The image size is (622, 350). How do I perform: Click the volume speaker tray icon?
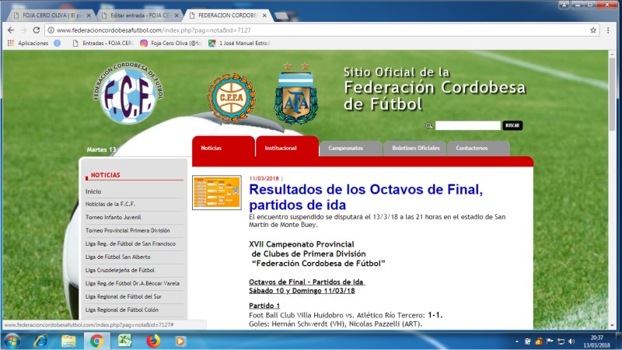(x=571, y=341)
